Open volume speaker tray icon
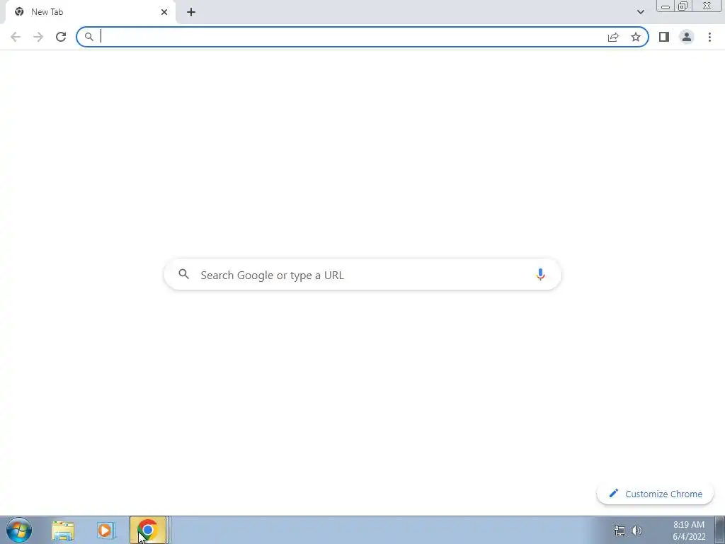 [636, 531]
